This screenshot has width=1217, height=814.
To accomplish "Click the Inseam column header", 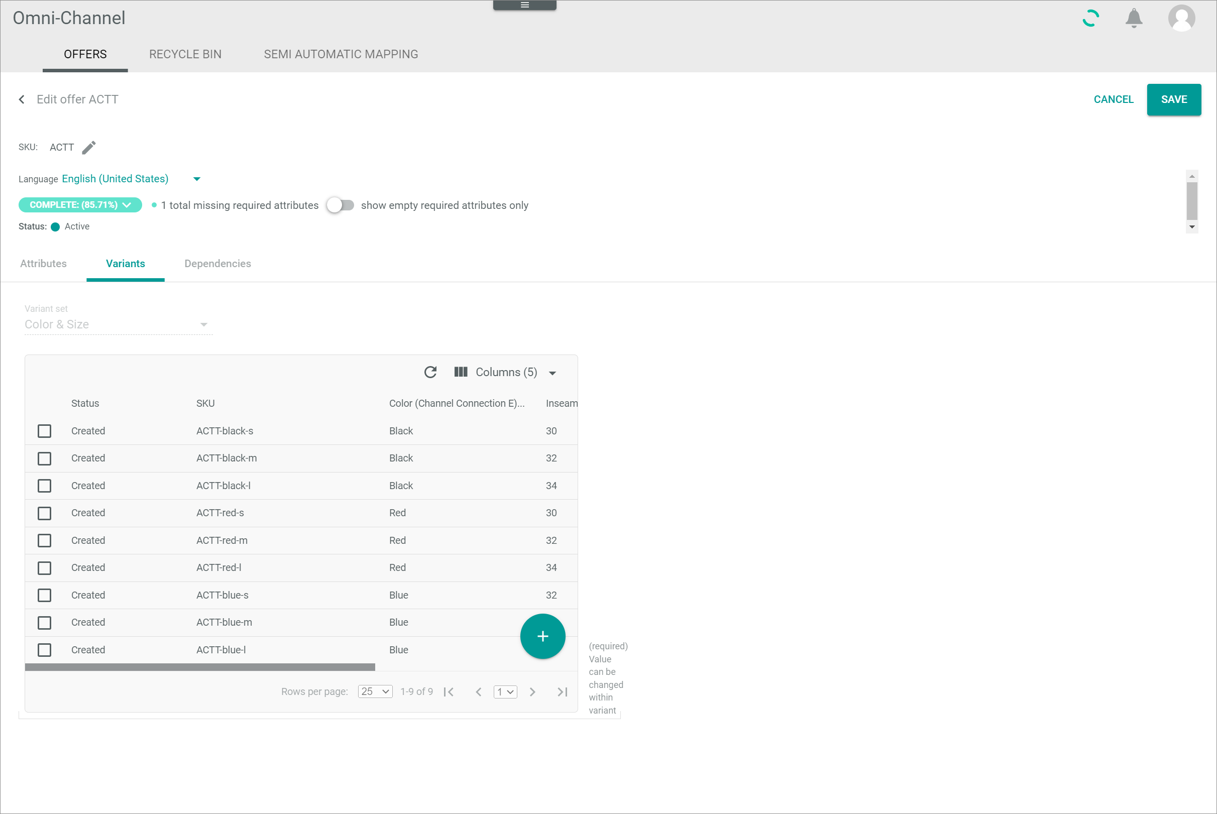I will tap(562, 403).
